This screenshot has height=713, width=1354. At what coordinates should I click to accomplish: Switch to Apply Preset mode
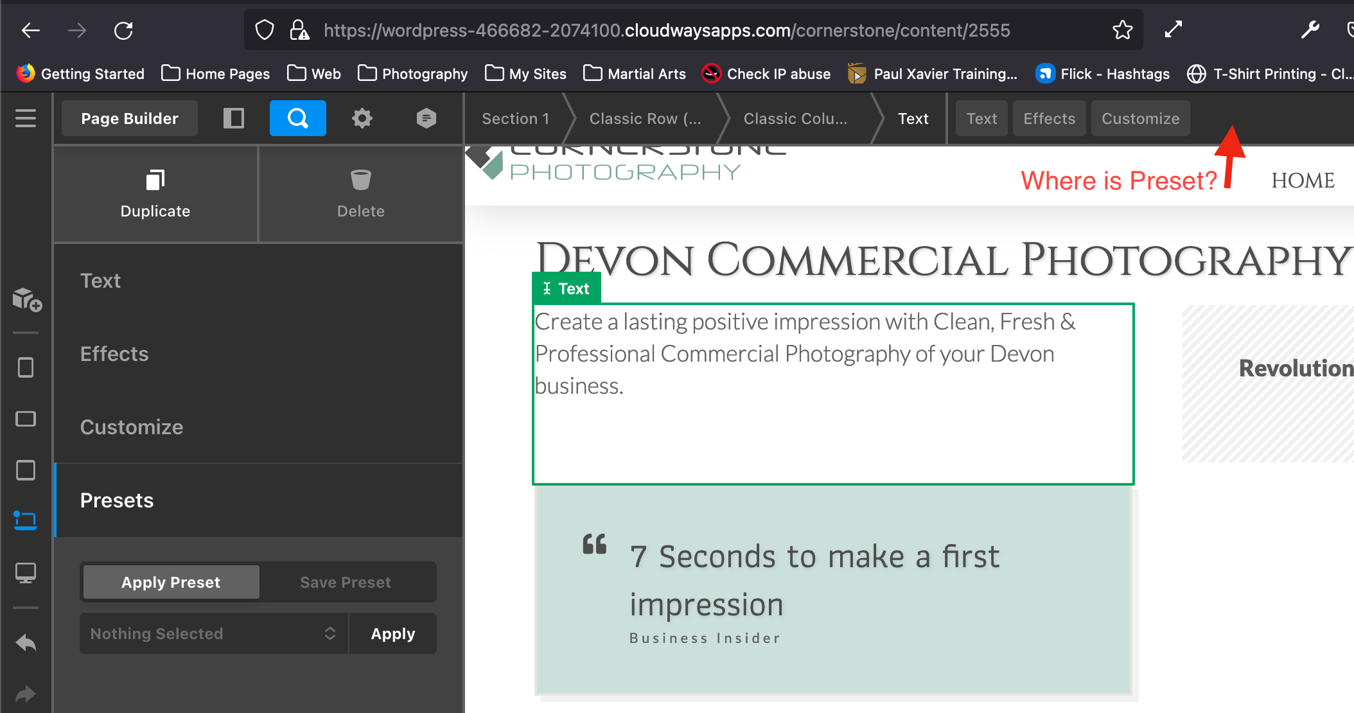click(171, 582)
